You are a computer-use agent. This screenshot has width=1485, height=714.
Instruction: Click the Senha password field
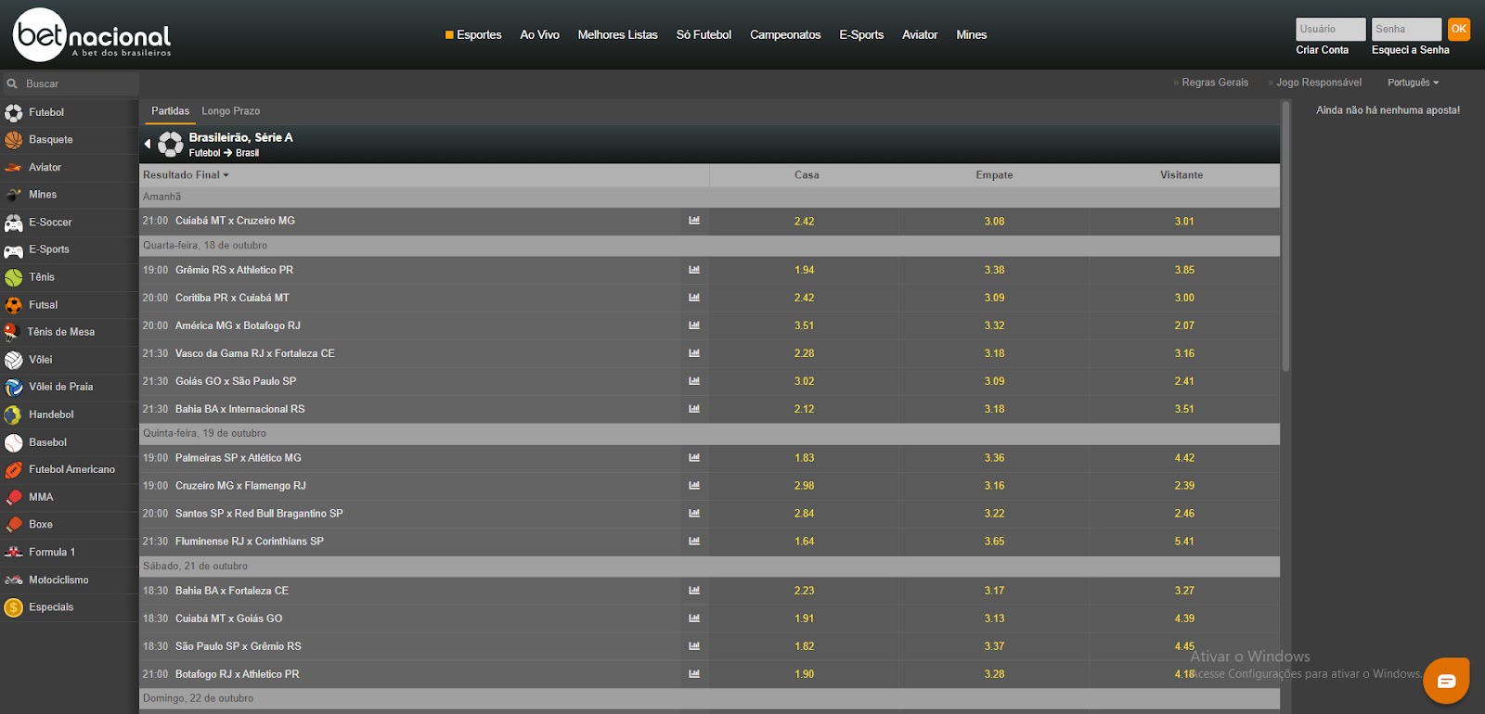point(1406,29)
